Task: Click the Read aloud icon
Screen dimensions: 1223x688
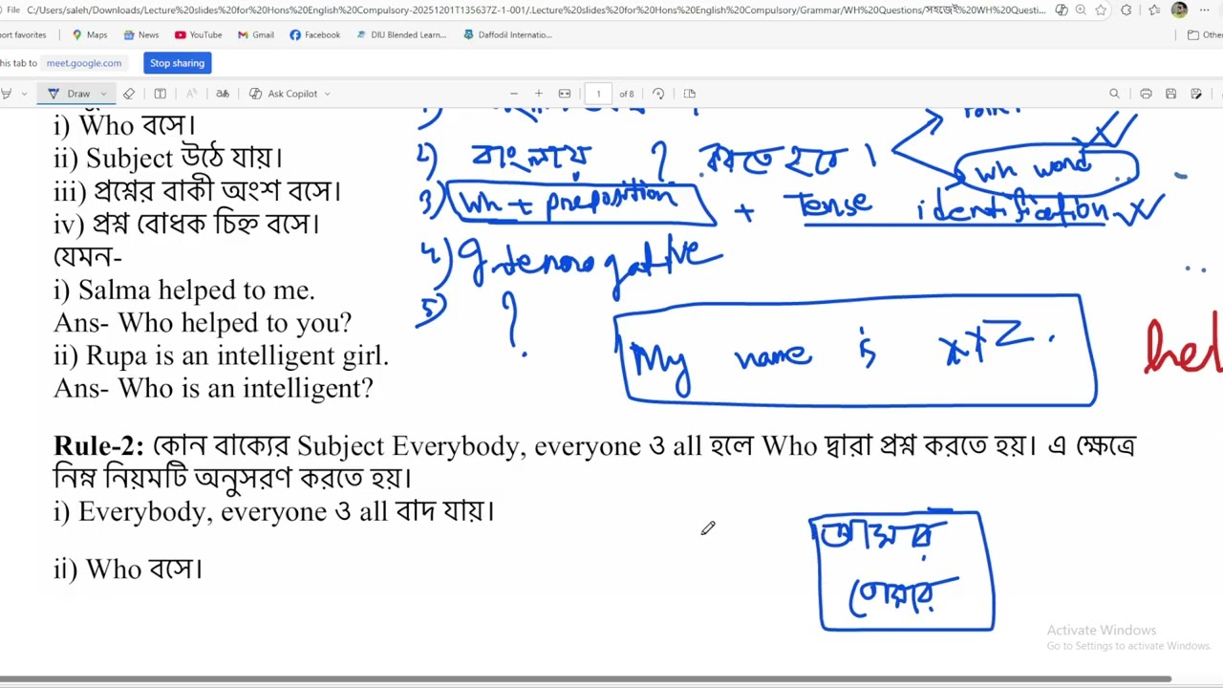Action: tap(191, 94)
